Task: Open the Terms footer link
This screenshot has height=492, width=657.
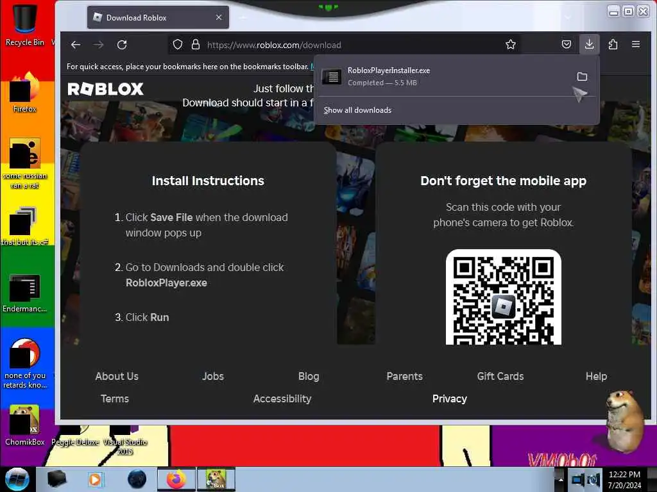Action: [x=115, y=398]
